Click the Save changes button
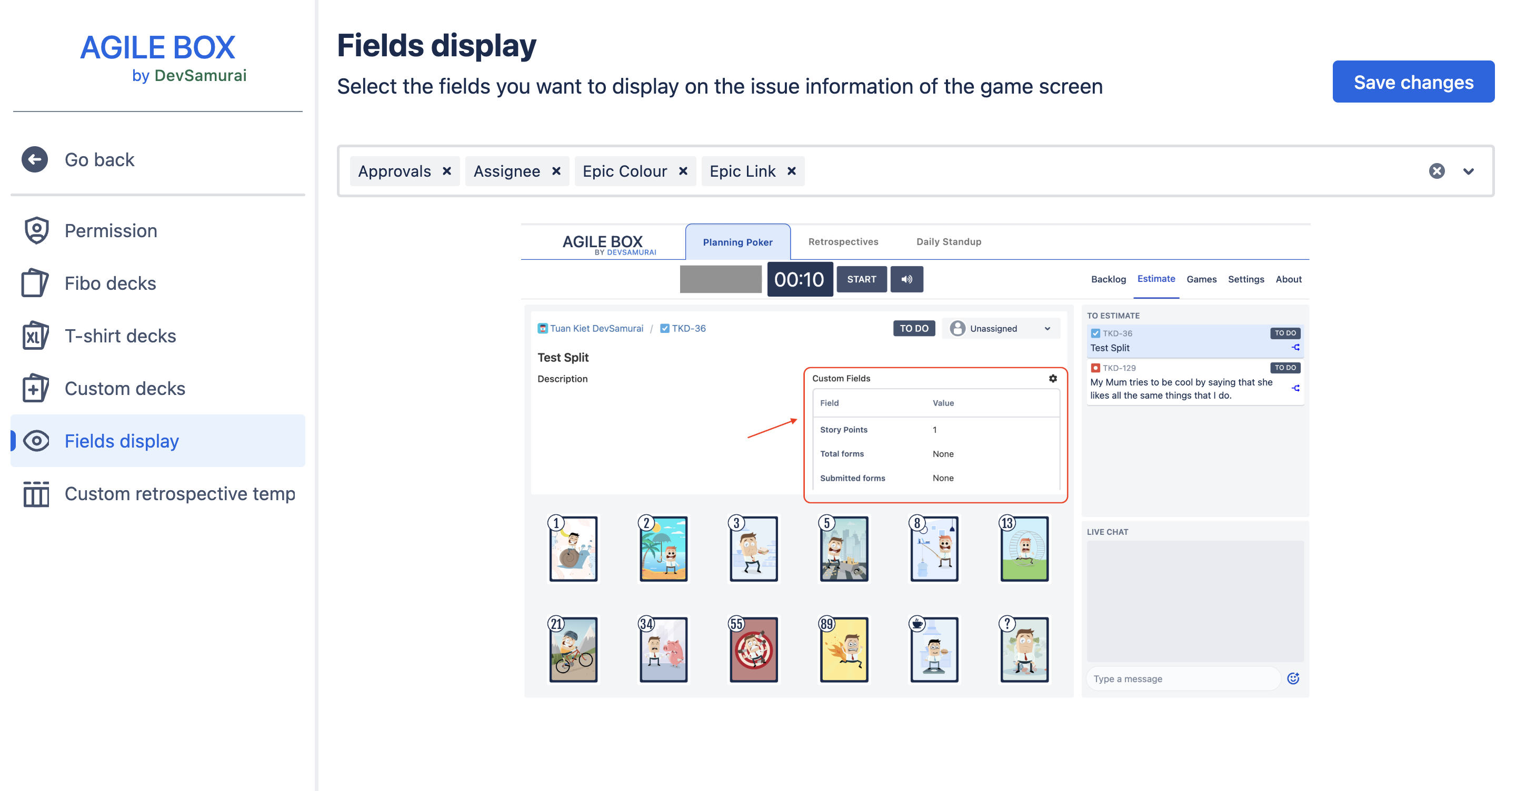 1413,82
